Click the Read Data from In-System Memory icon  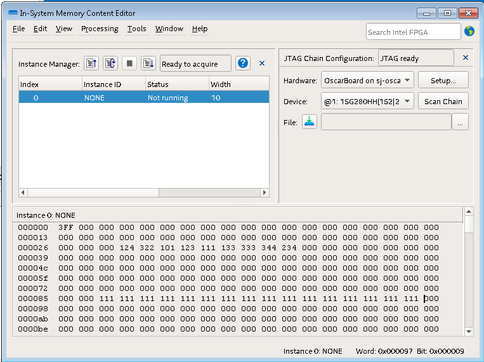(91, 64)
